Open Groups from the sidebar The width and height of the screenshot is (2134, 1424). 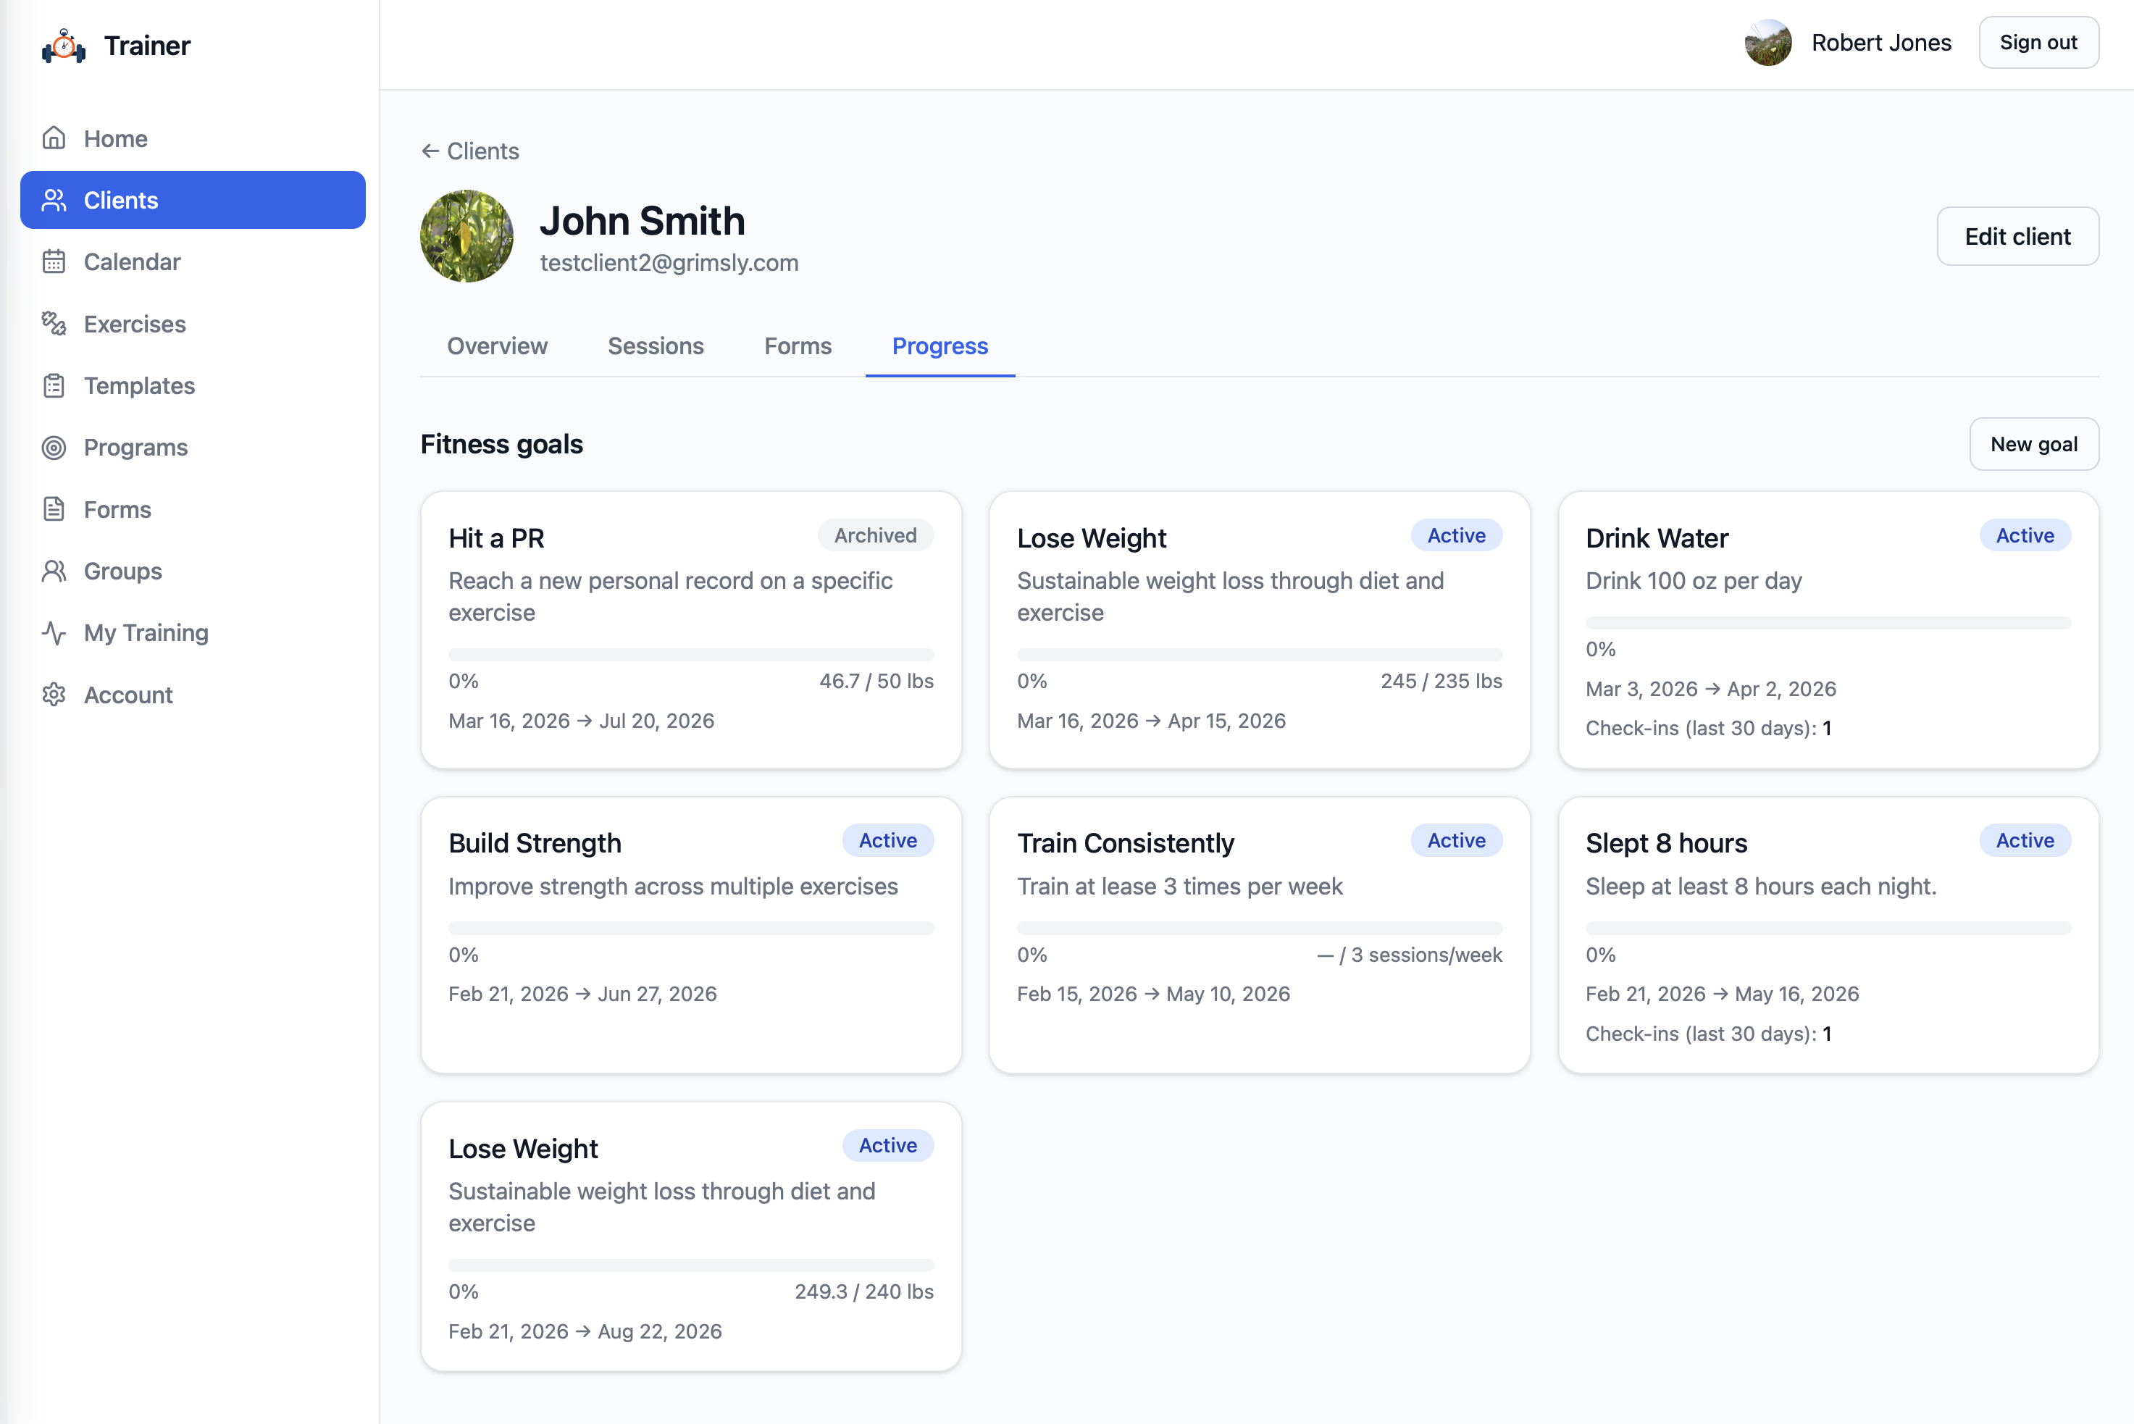(x=193, y=570)
